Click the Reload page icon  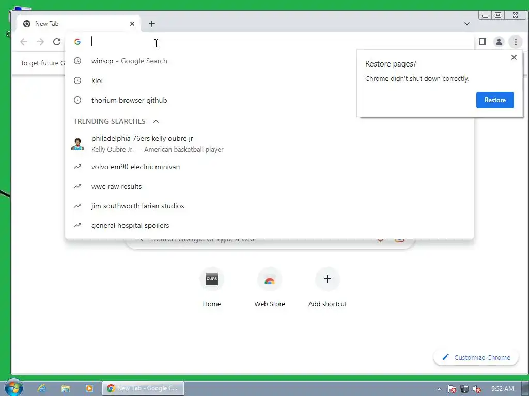click(x=57, y=42)
